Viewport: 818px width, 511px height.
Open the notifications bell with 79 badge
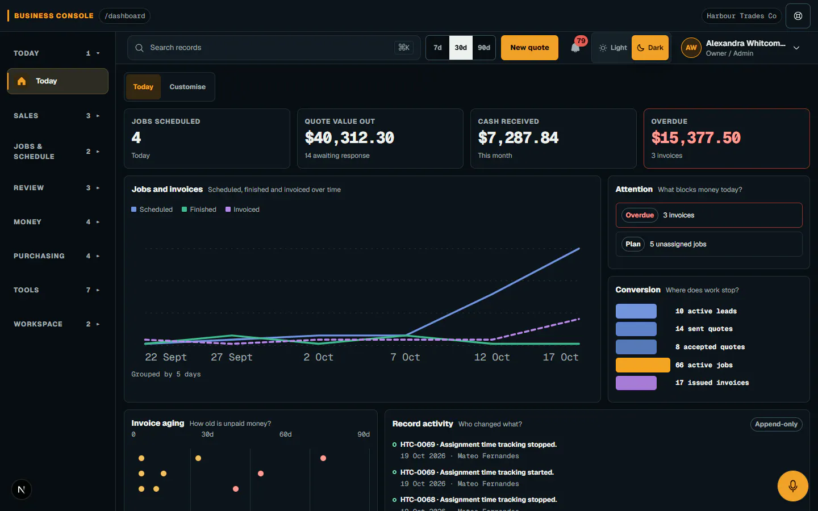click(575, 48)
